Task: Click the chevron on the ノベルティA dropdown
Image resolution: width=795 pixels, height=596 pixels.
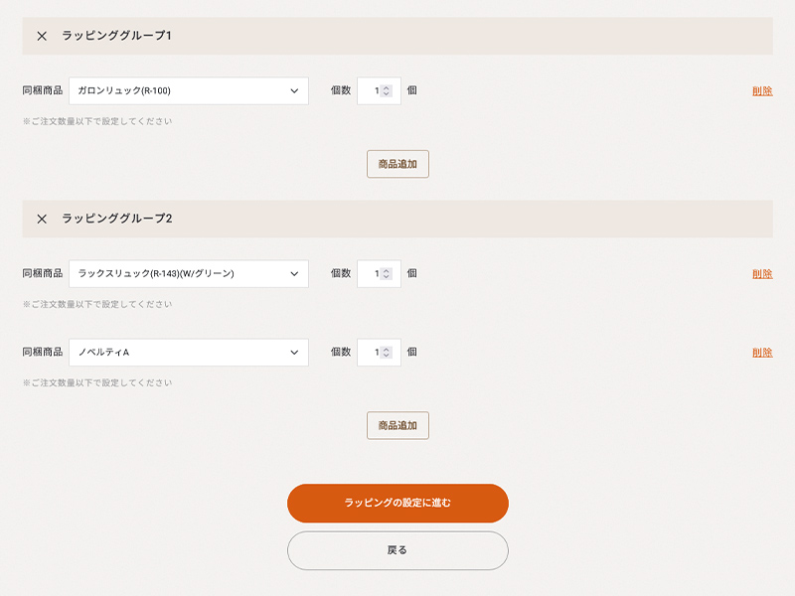Action: 295,352
